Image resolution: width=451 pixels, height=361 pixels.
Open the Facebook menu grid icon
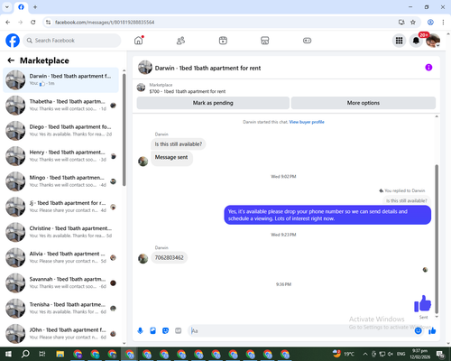(399, 41)
